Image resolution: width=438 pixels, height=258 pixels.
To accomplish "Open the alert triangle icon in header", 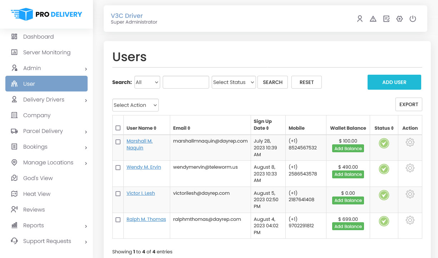I will click(x=373, y=19).
